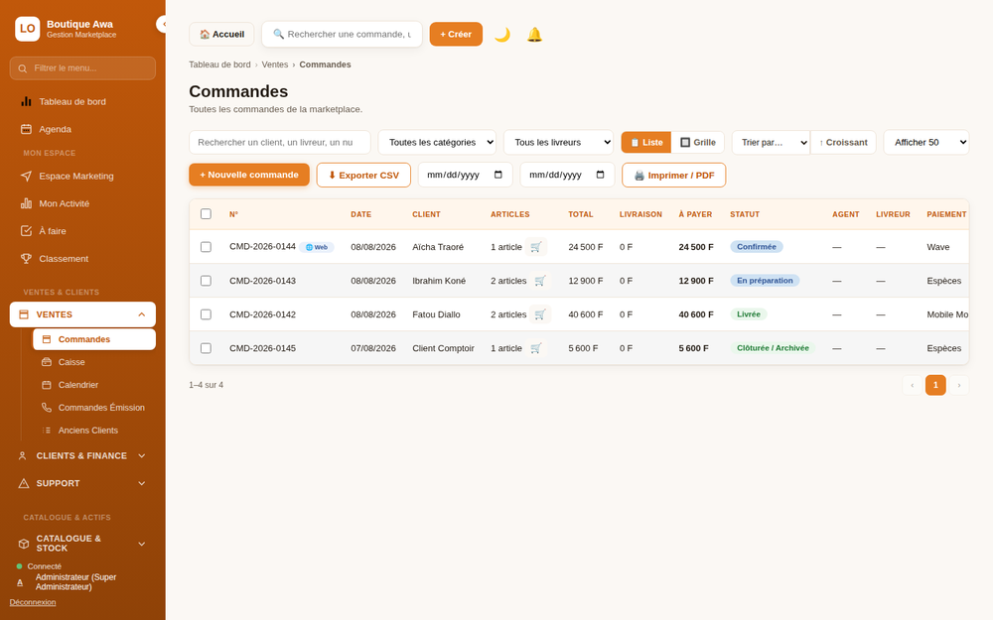Tick the select-all checkbox in table header
This screenshot has height=620, width=993.
(206, 214)
